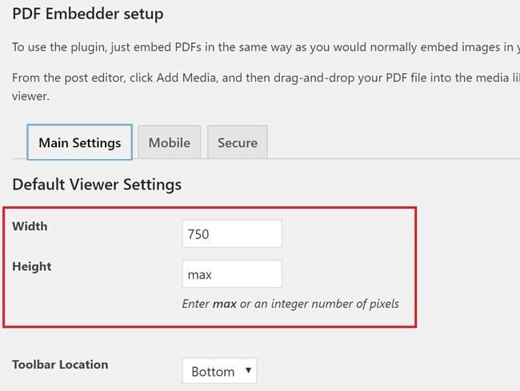Screen dimensions: 520x391
Task: Focus the Height field containing max
Action: (231, 274)
